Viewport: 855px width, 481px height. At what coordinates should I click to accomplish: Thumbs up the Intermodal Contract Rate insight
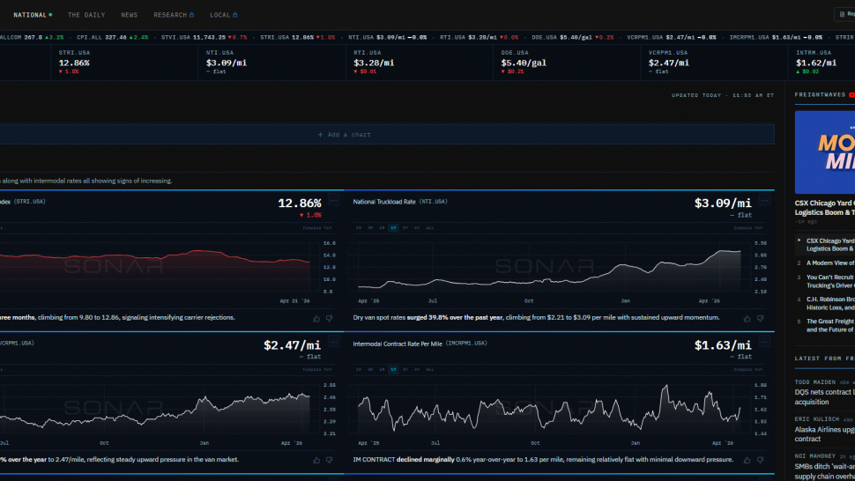pyautogui.click(x=747, y=461)
